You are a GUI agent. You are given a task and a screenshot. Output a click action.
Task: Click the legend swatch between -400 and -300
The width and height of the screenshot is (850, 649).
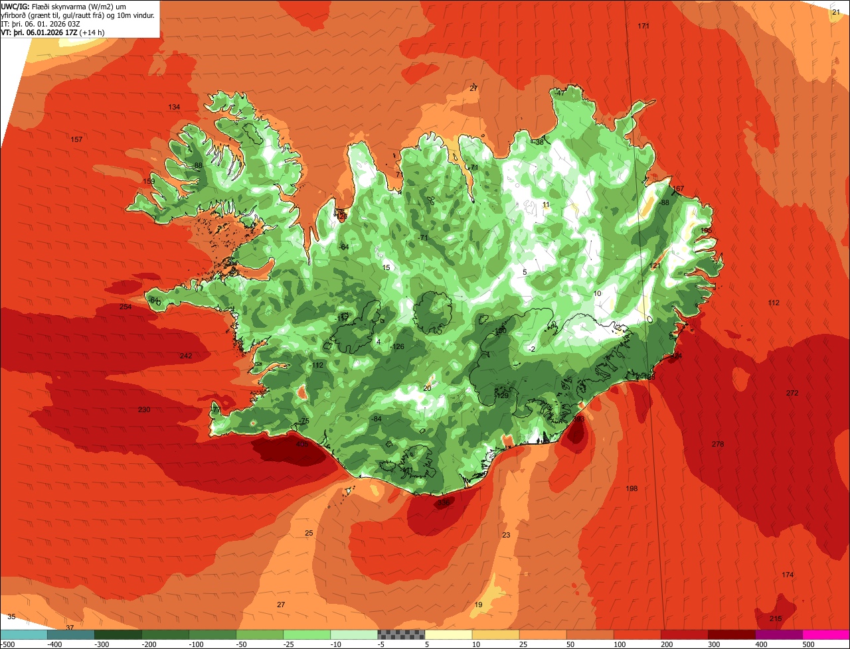click(71, 634)
